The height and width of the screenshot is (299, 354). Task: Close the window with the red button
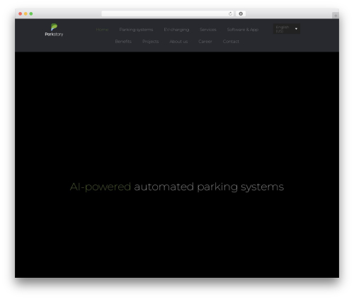pyautogui.click(x=21, y=13)
